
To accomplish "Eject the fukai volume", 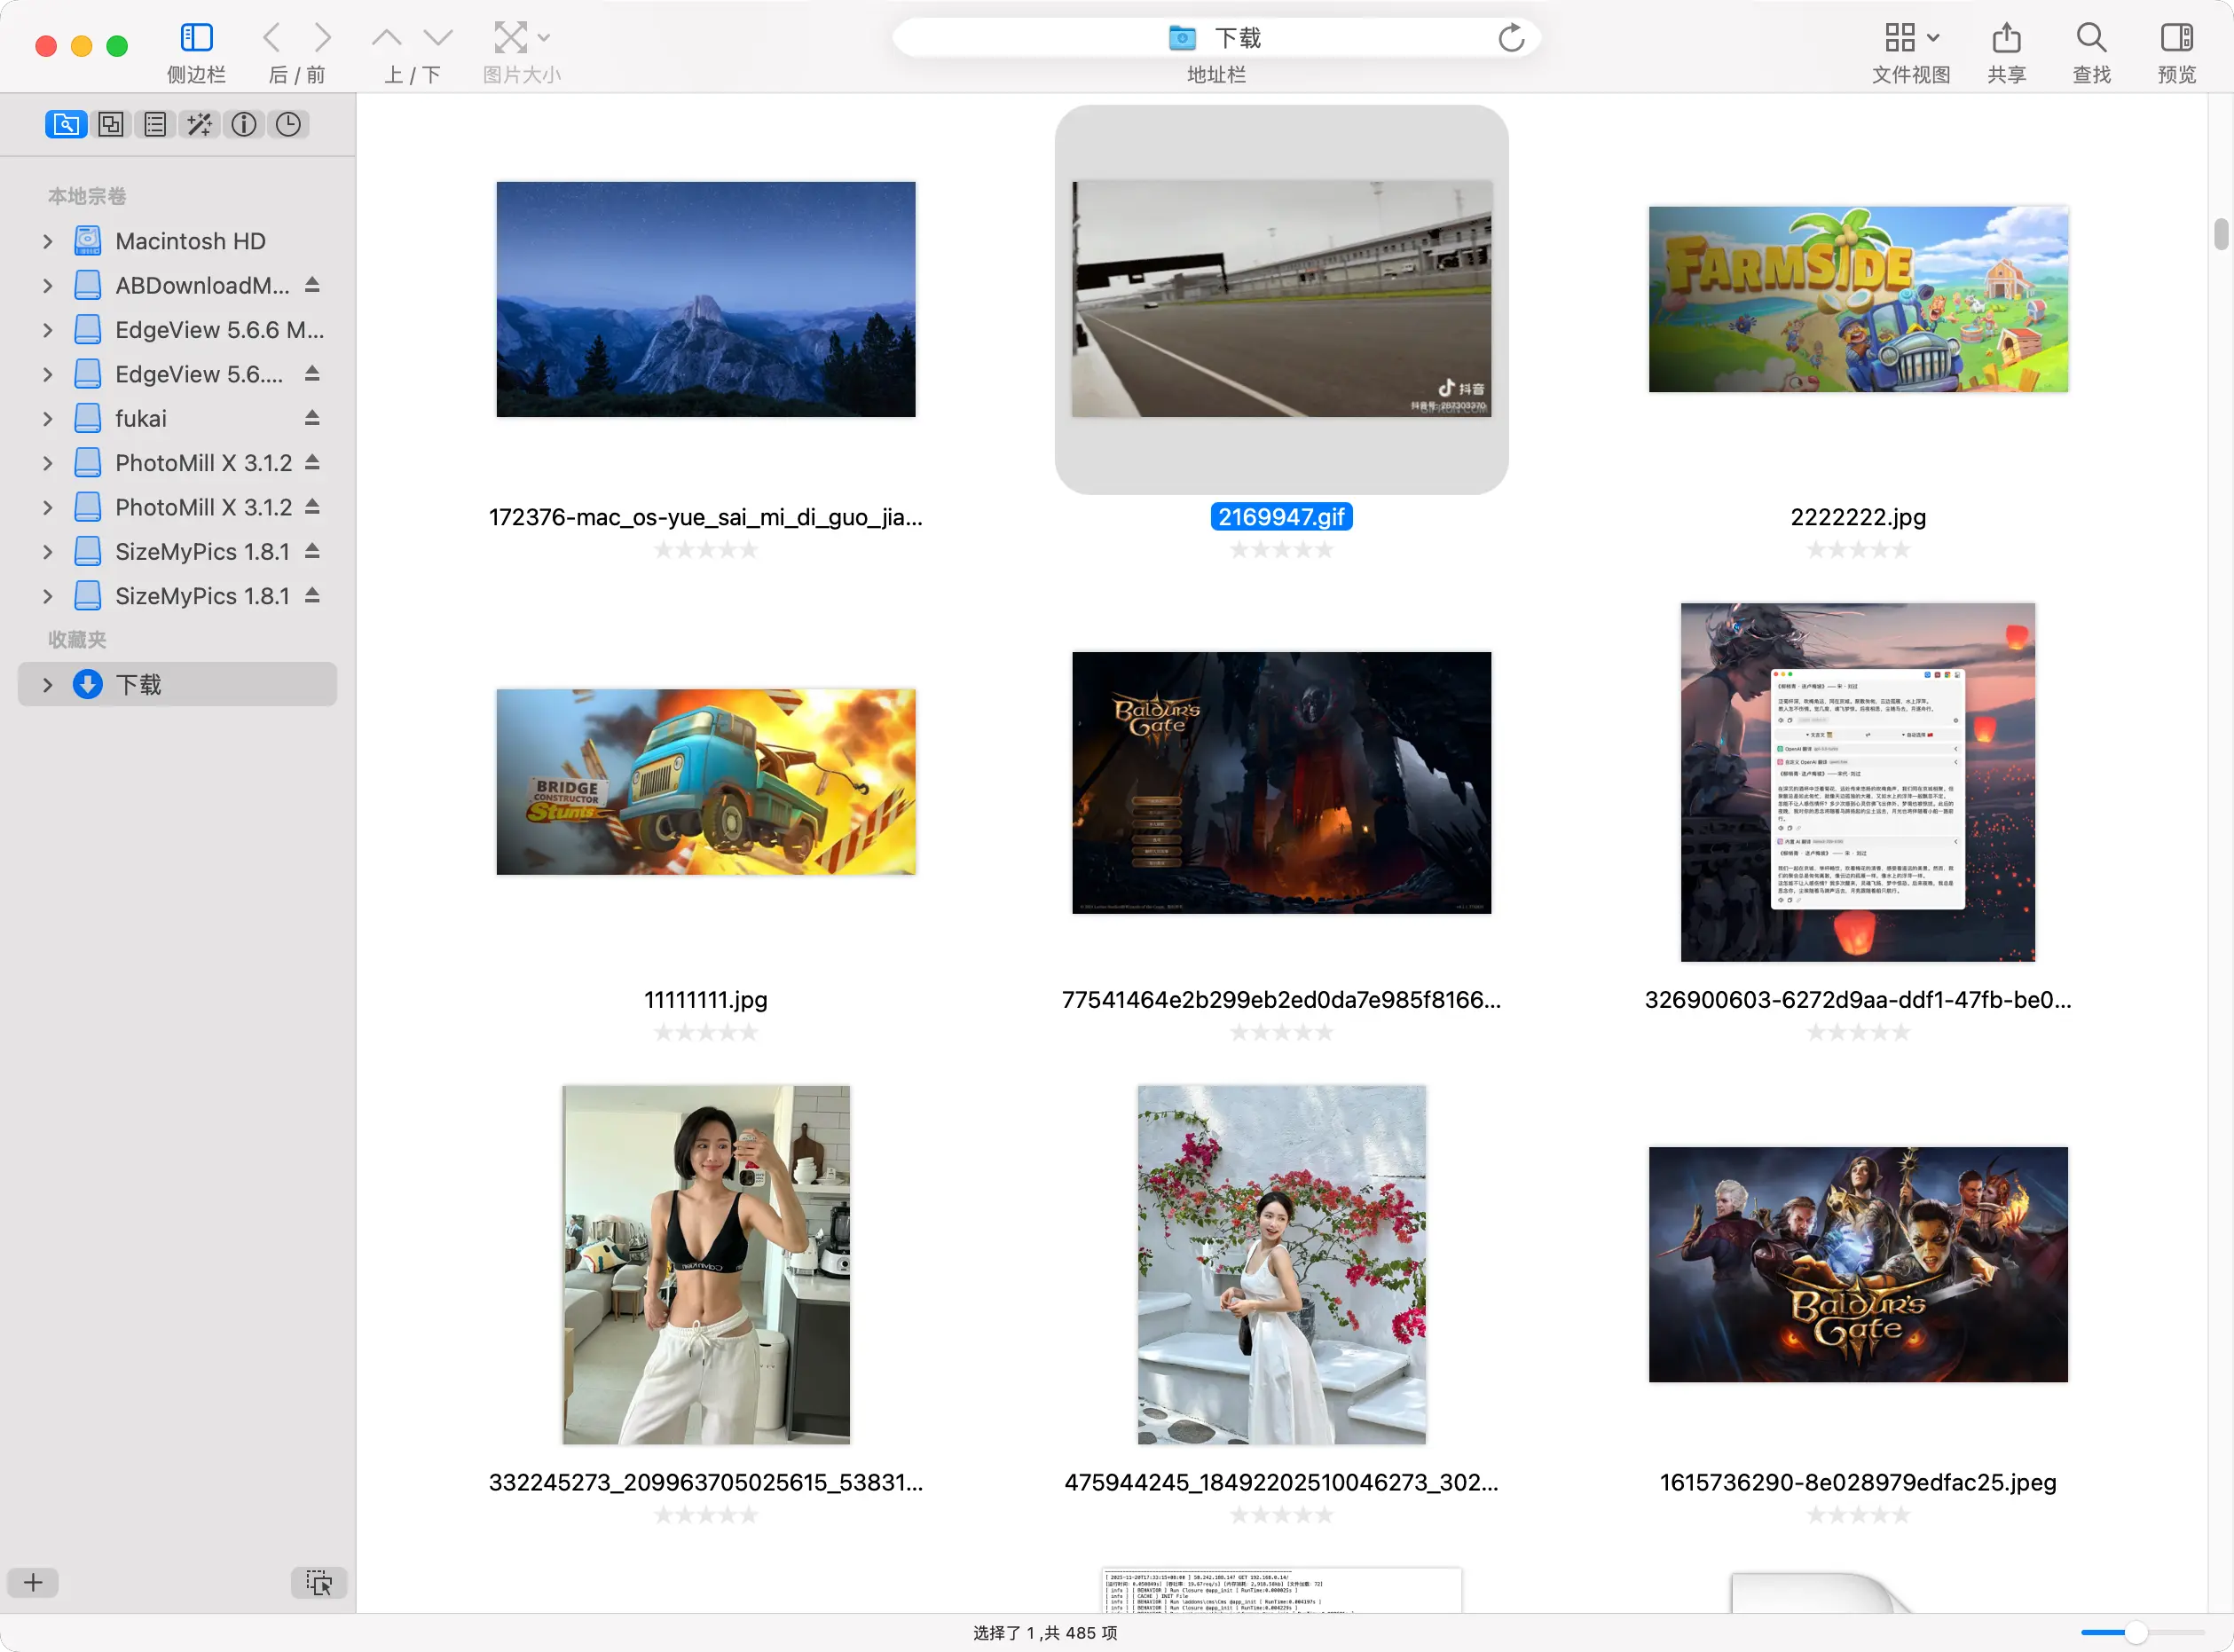I will click(312, 418).
